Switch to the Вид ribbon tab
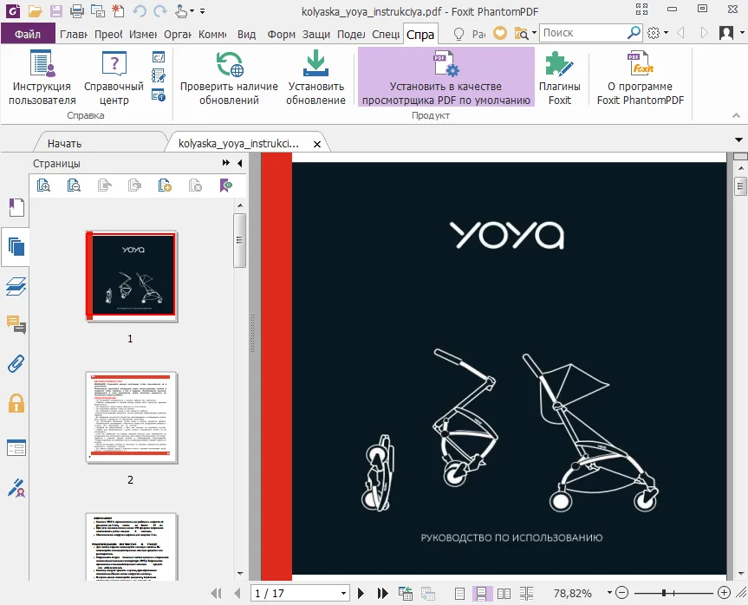This screenshot has width=748, height=605. pos(246,35)
